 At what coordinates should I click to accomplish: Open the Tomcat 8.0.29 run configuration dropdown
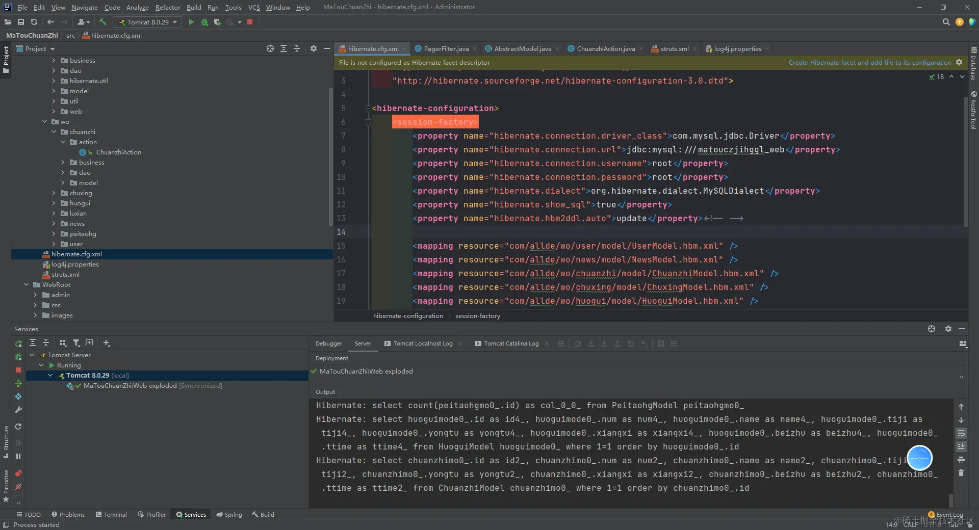click(x=148, y=22)
